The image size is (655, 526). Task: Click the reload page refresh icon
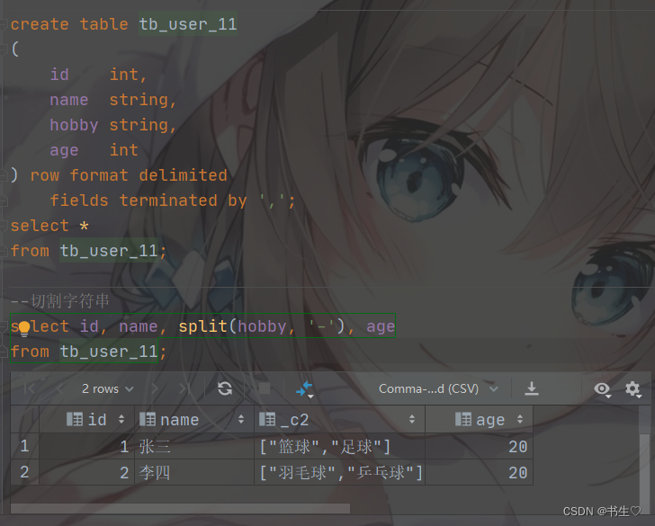click(225, 388)
